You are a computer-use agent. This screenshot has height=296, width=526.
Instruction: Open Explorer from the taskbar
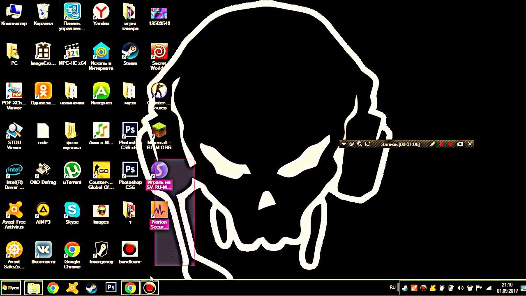(33, 288)
